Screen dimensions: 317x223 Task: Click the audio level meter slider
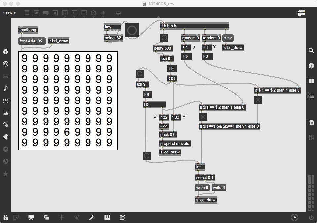311,193
